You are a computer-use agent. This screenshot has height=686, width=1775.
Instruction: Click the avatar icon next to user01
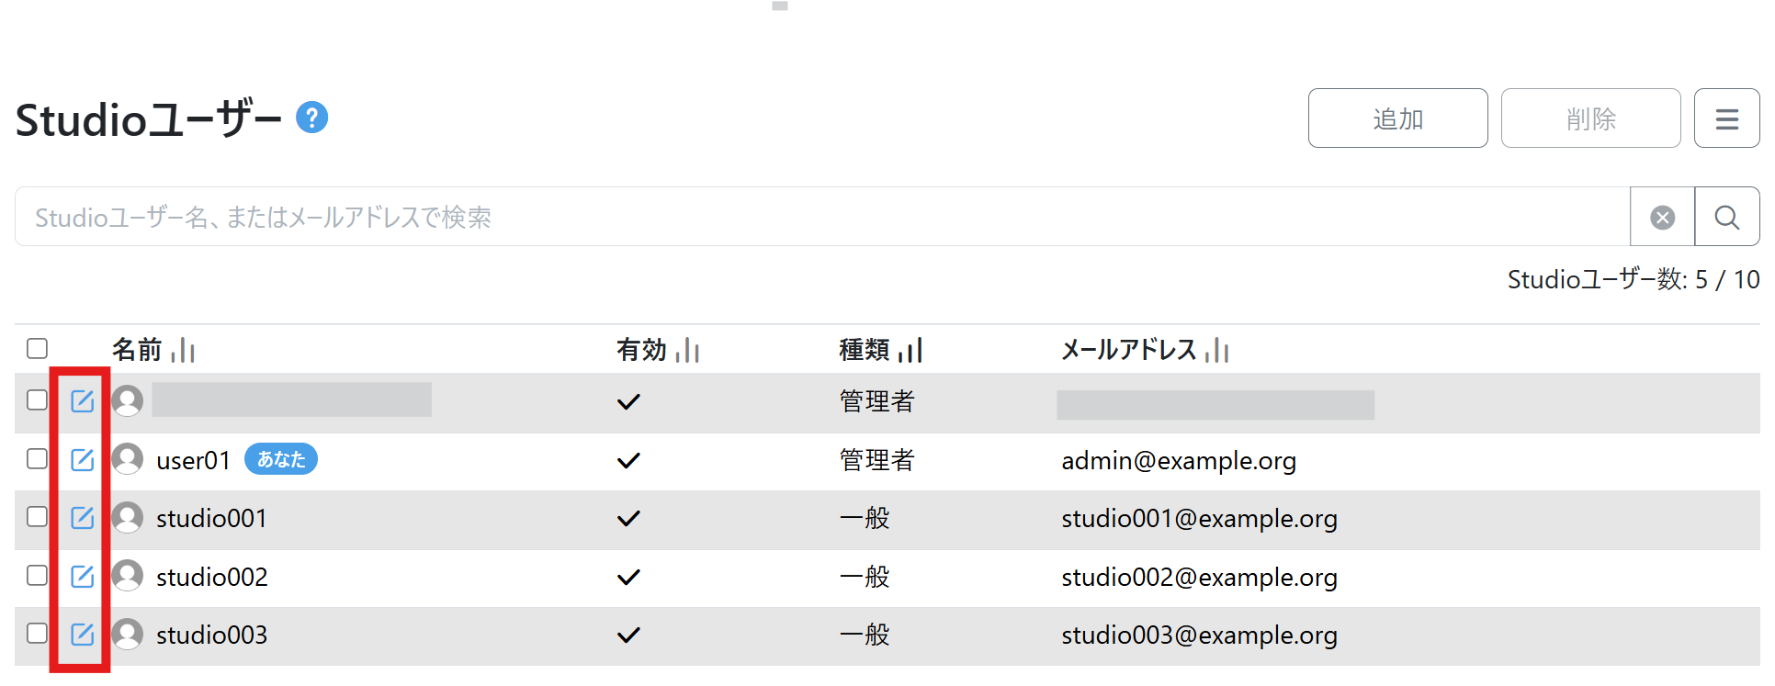click(x=128, y=459)
